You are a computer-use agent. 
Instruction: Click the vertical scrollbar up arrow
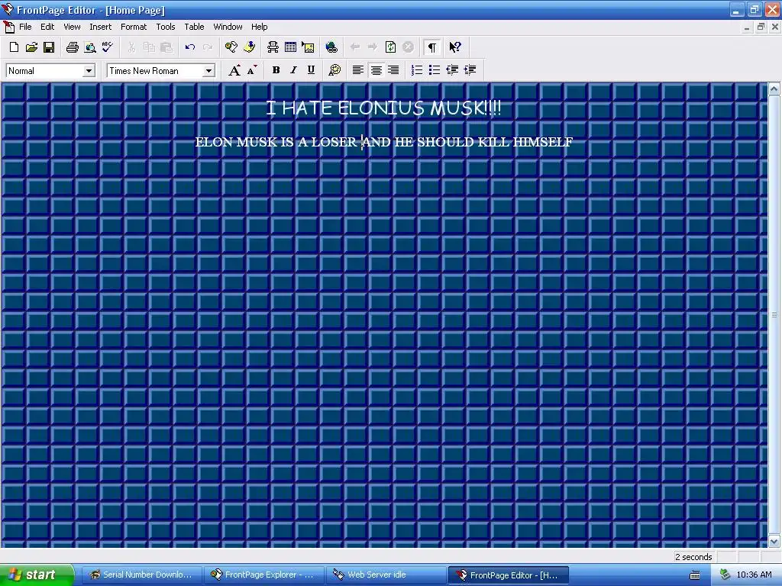[774, 89]
